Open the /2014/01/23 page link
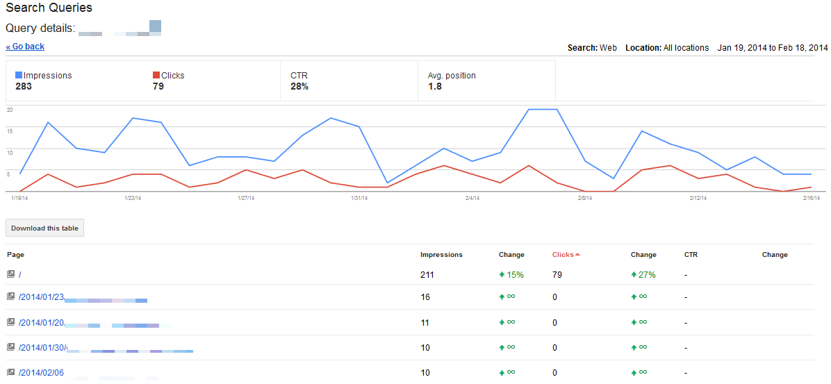 click(x=41, y=297)
